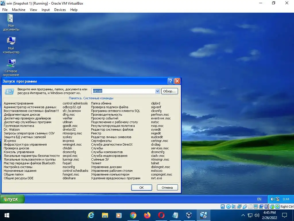
Task: Click the VirtualBox shared folders status icon
Action: pyautogui.click(x=250, y=207)
